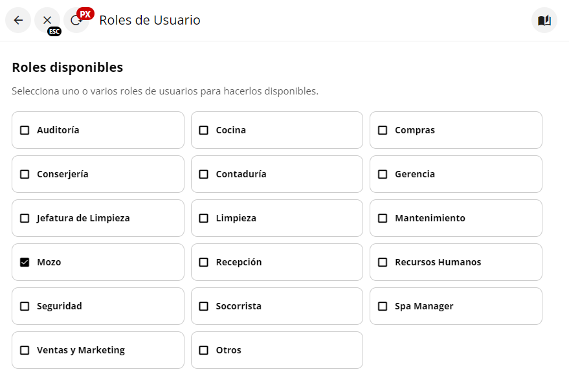Check the Limpieza role checkbox
The width and height of the screenshot is (569, 376).
(x=204, y=218)
